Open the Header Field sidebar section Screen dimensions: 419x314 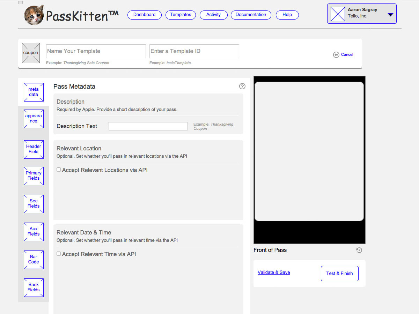tap(34, 149)
